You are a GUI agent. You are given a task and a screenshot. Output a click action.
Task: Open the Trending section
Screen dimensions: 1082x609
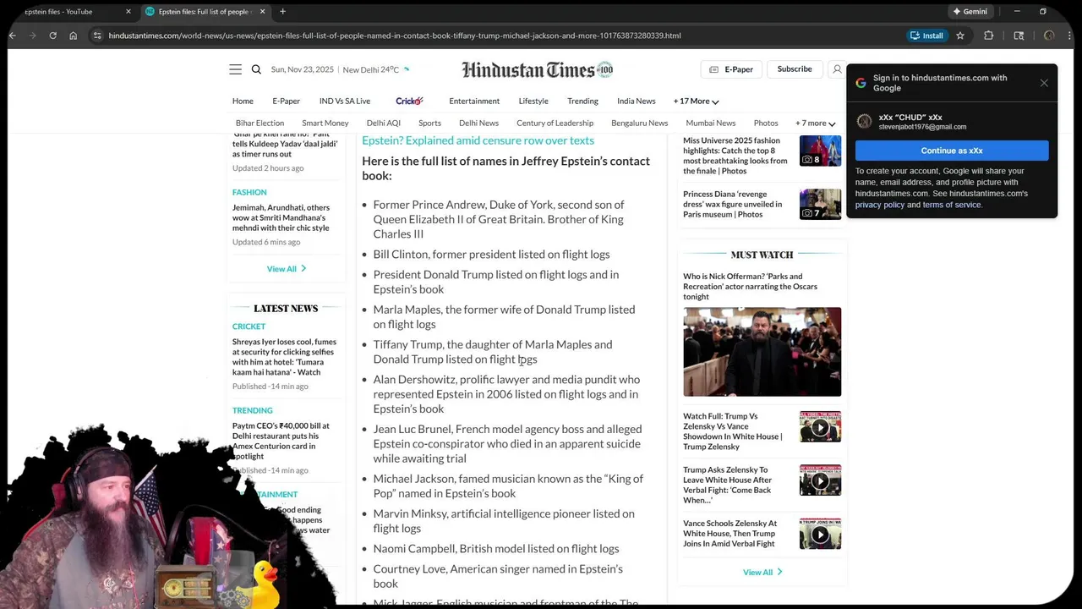pos(582,101)
